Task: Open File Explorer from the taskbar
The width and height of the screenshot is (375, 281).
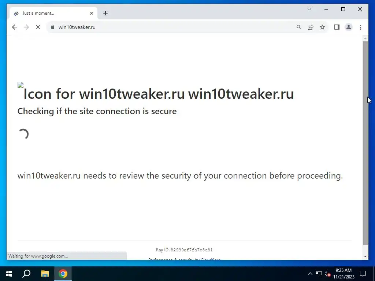Action: [45, 274]
